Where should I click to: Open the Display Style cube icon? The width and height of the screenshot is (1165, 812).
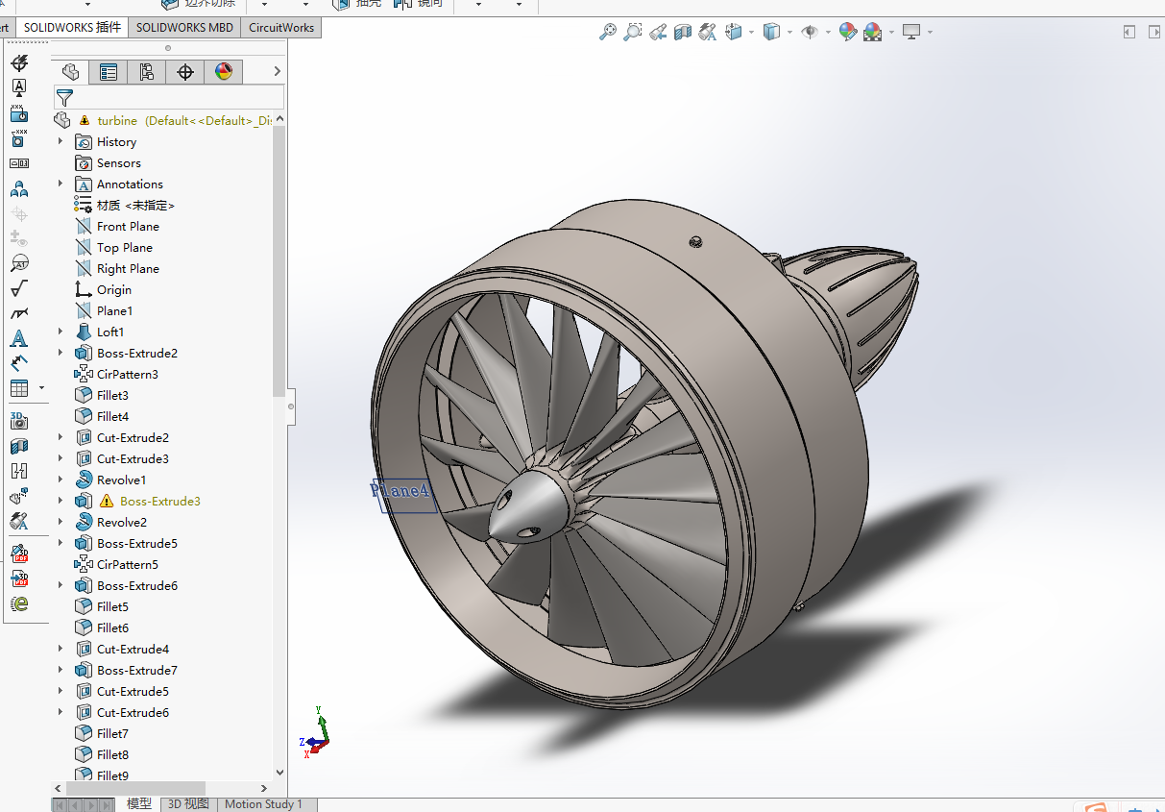pos(771,32)
